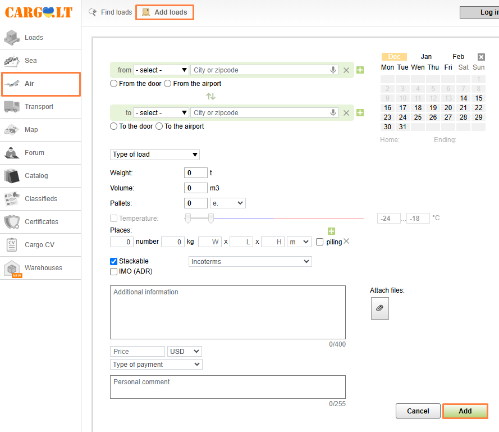Click the swap from/to arrows icon
This screenshot has height=432, width=499.
(x=210, y=96)
